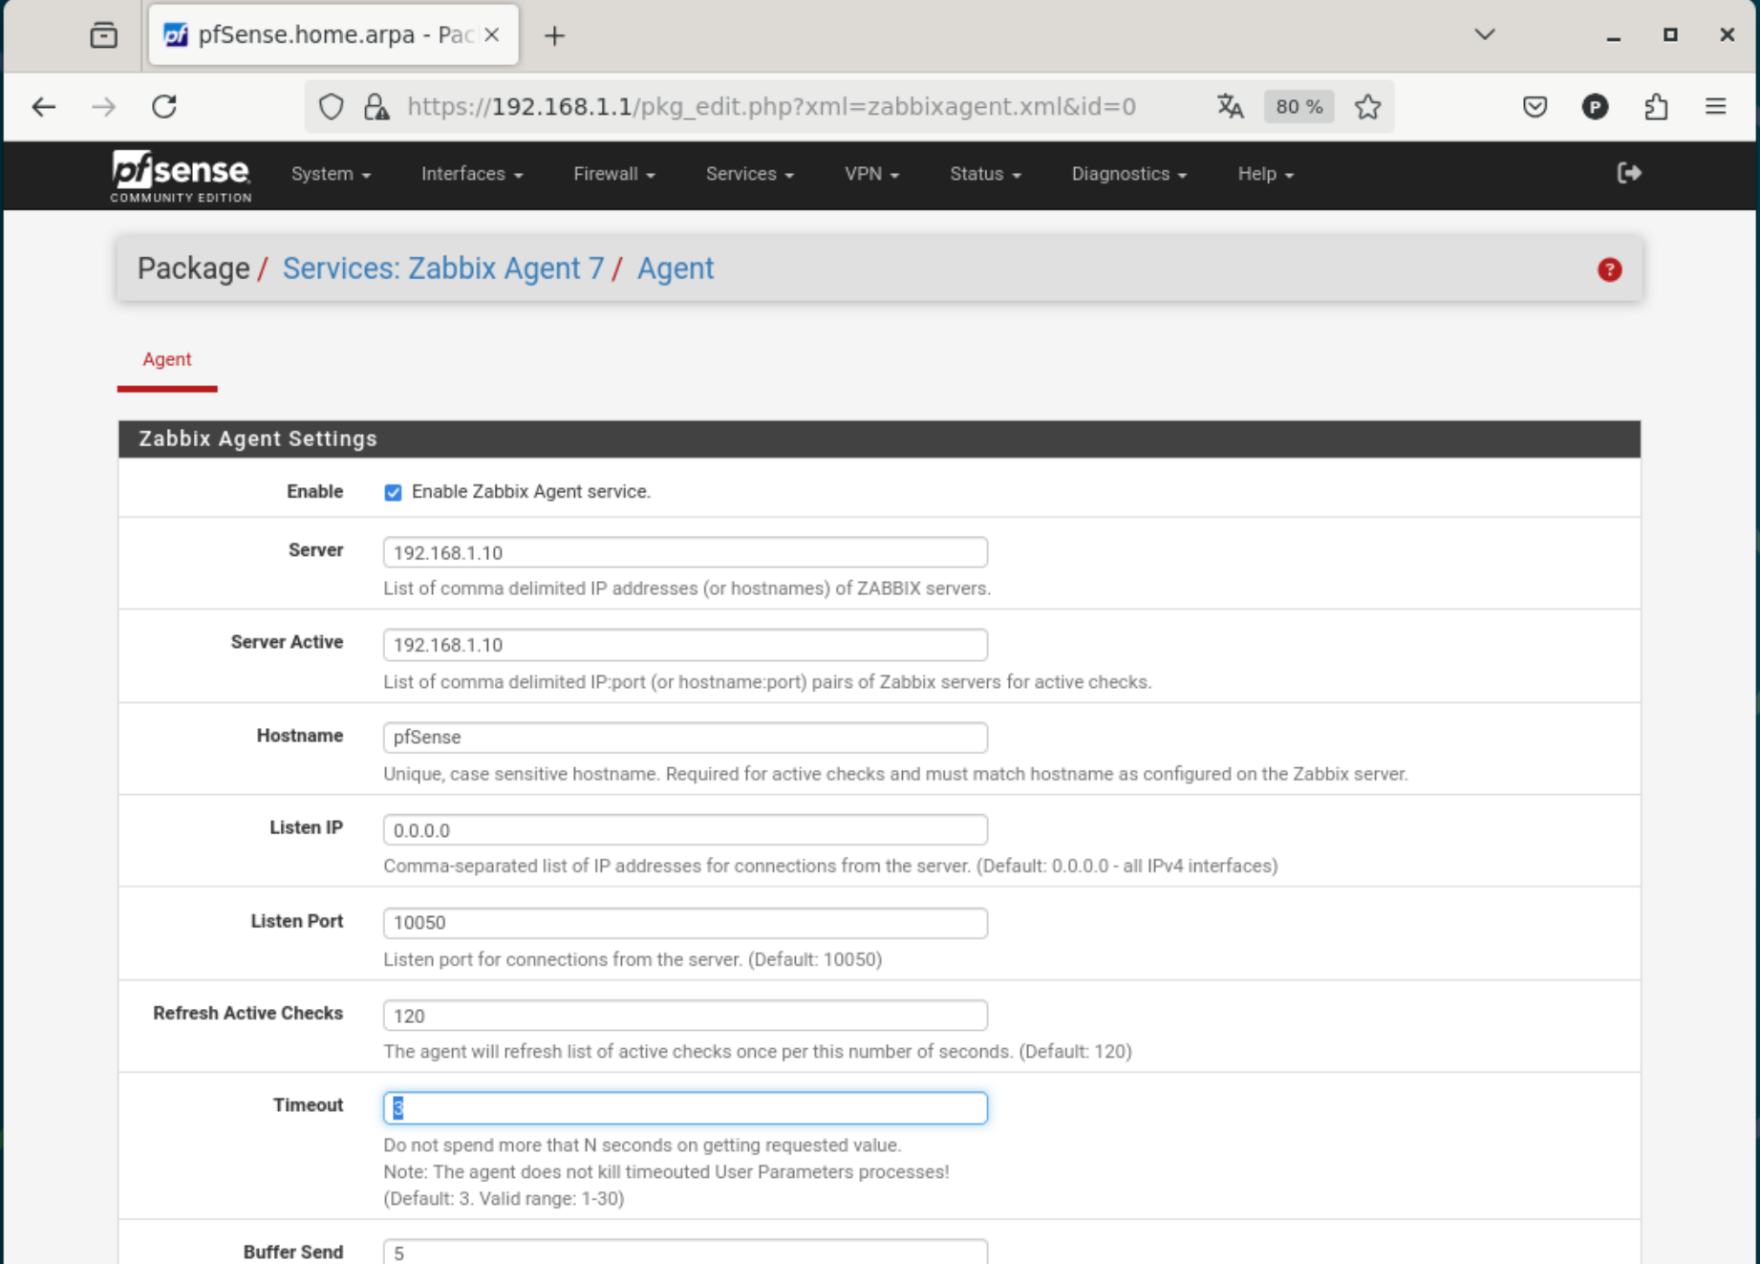This screenshot has height=1264, width=1760.
Task: Click the Listen IP input field
Action: pos(685,830)
